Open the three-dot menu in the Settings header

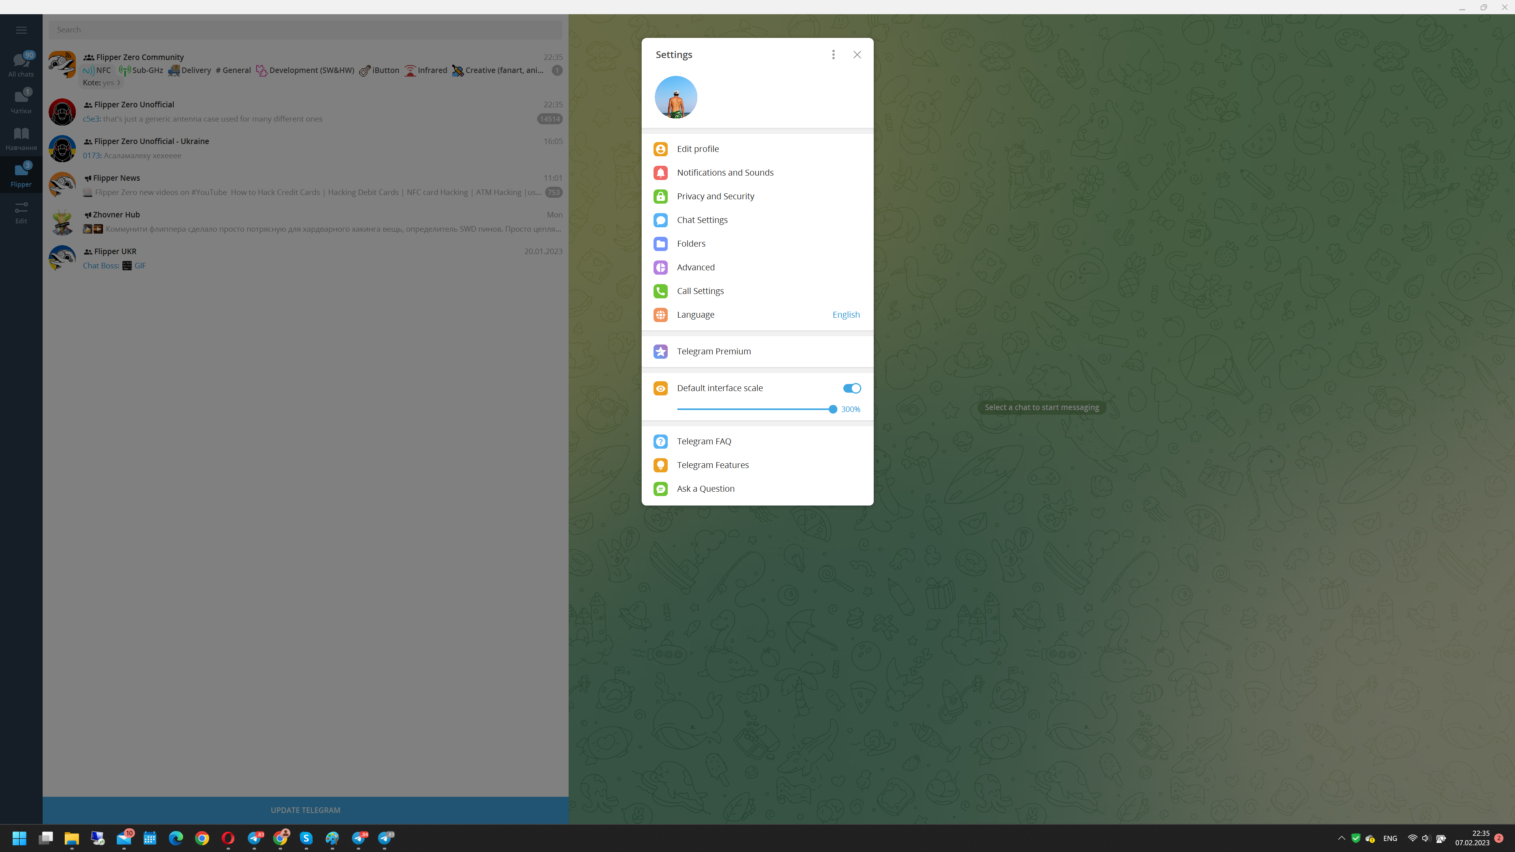pyautogui.click(x=833, y=54)
